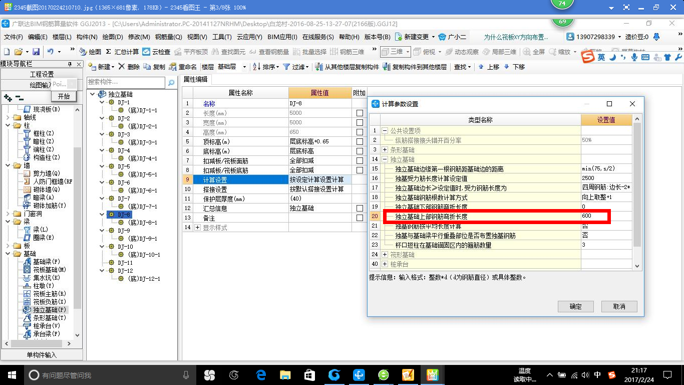
Task: Click the search magnifier beside 搜索构件
Action: [171, 82]
